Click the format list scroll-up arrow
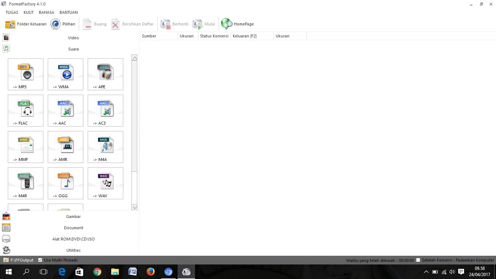 coord(134,58)
